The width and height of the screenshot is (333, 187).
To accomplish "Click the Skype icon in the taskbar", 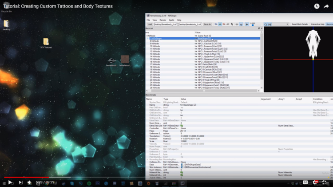I will click(x=72, y=183).
